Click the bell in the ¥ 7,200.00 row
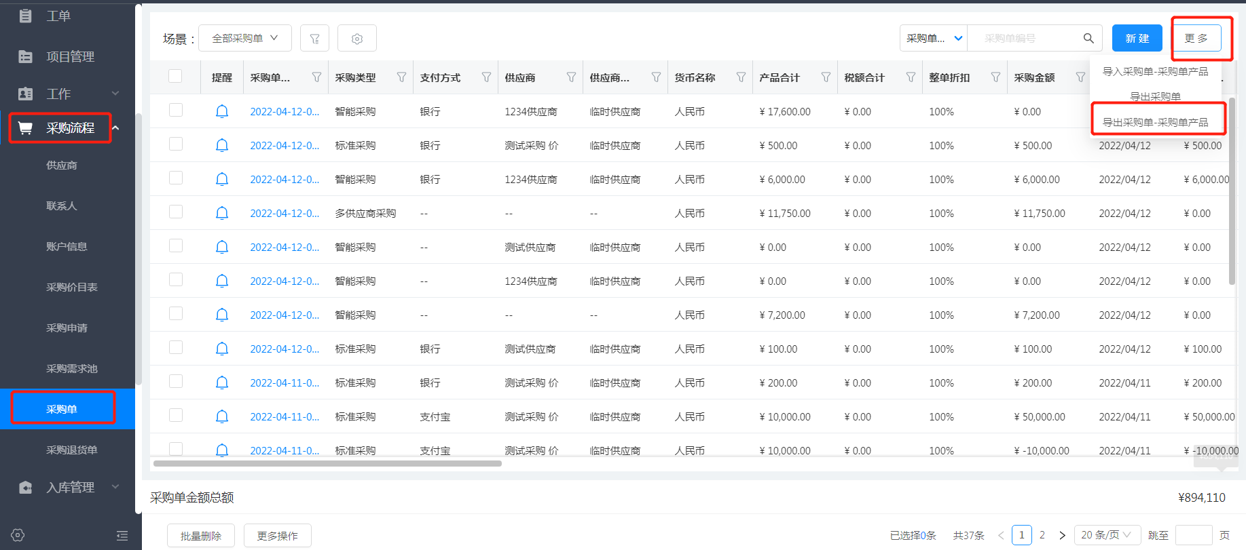The width and height of the screenshot is (1246, 550). pyautogui.click(x=221, y=315)
